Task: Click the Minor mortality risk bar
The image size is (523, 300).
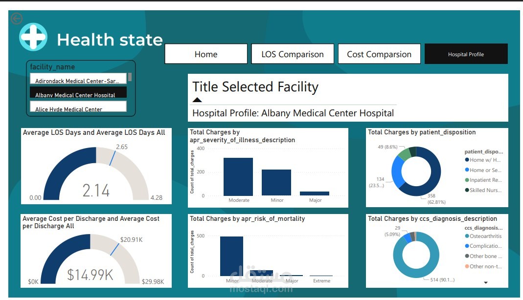Action: click(x=231, y=256)
